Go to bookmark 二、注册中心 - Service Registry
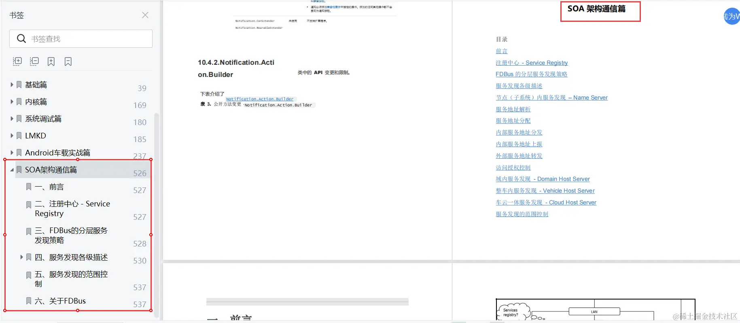 pos(72,208)
